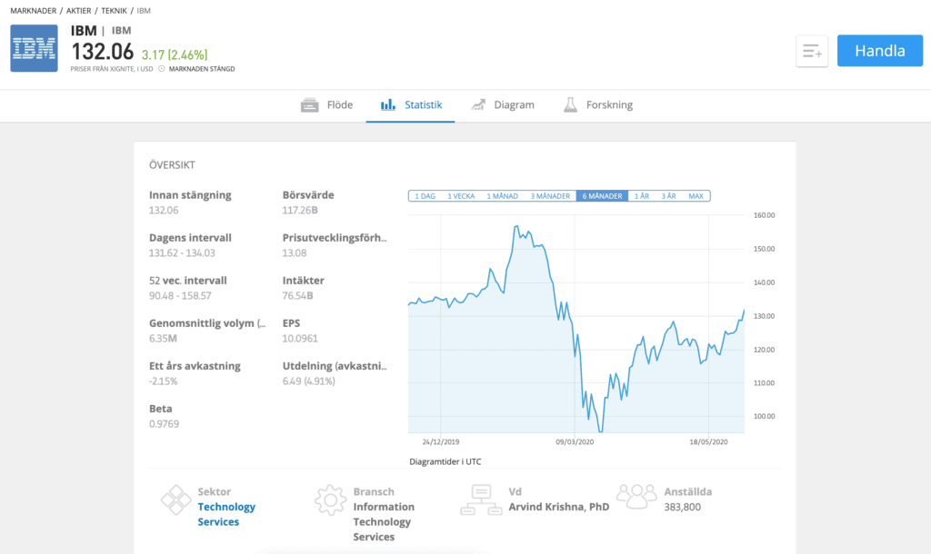Click the 52 vec. intervall value 90.48 - 158.57
This screenshot has width=931, height=554.
pyautogui.click(x=180, y=295)
